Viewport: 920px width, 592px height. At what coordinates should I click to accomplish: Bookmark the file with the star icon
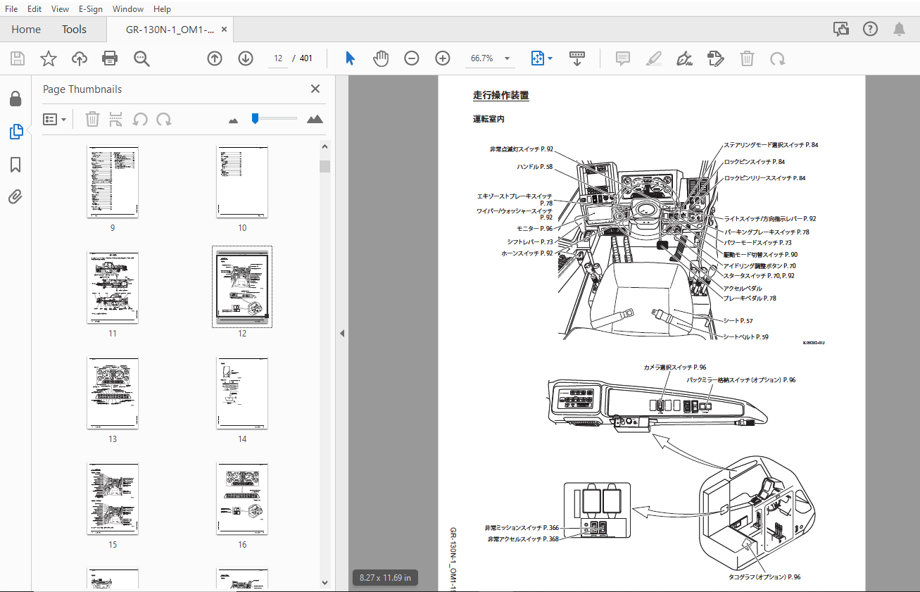point(48,58)
